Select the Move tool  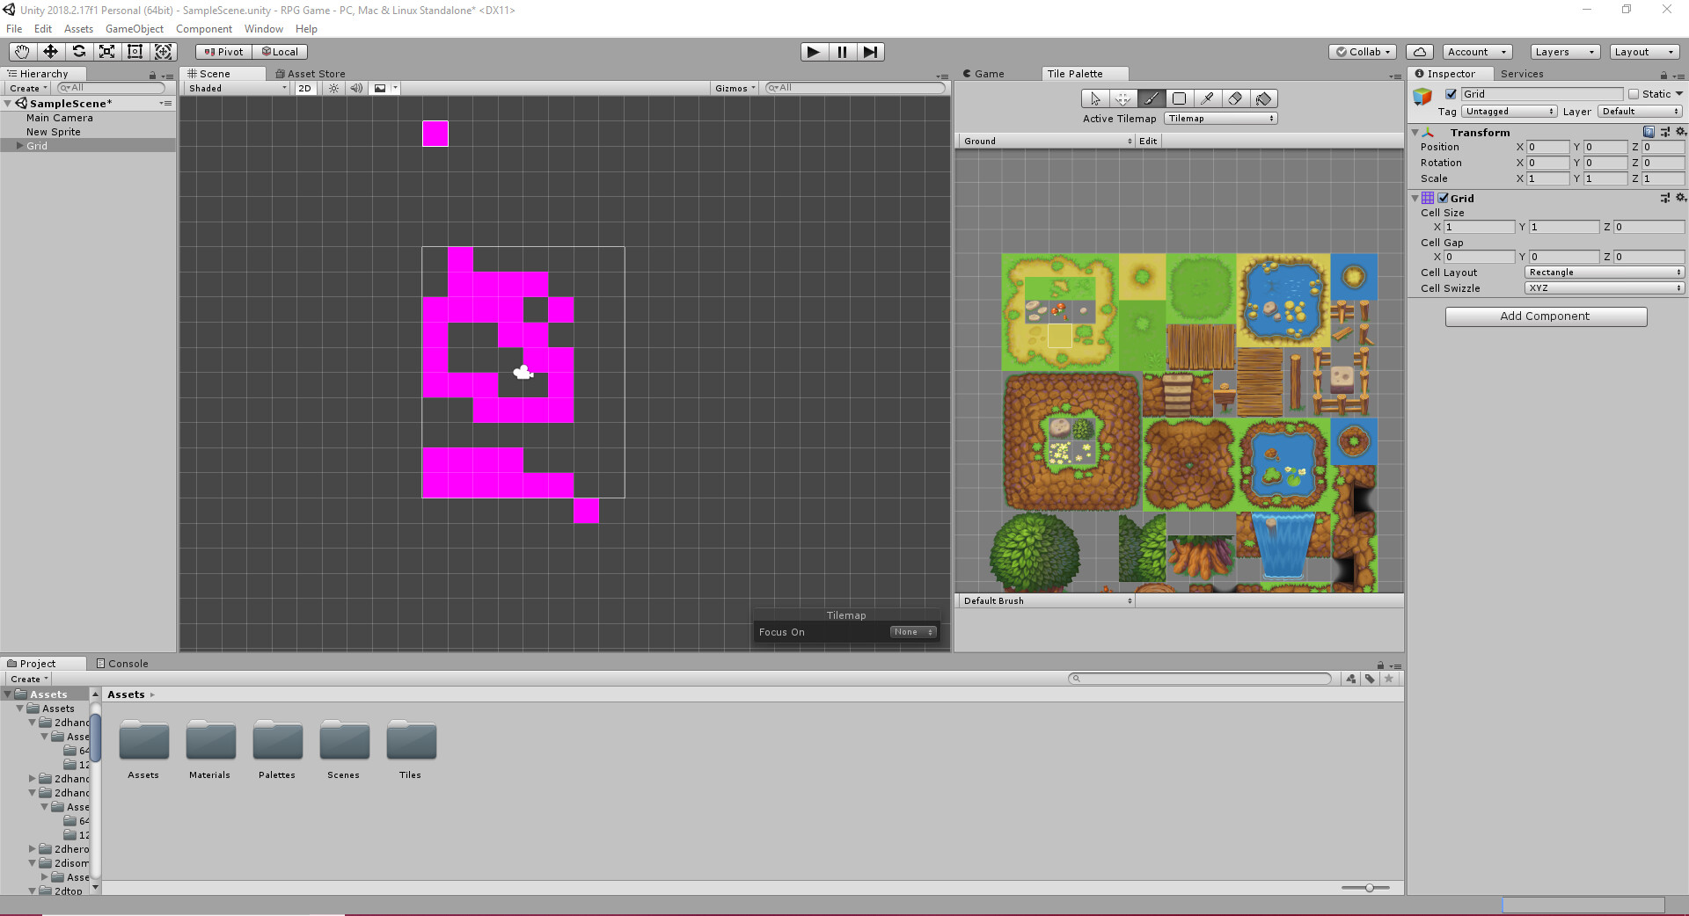pyautogui.click(x=50, y=52)
